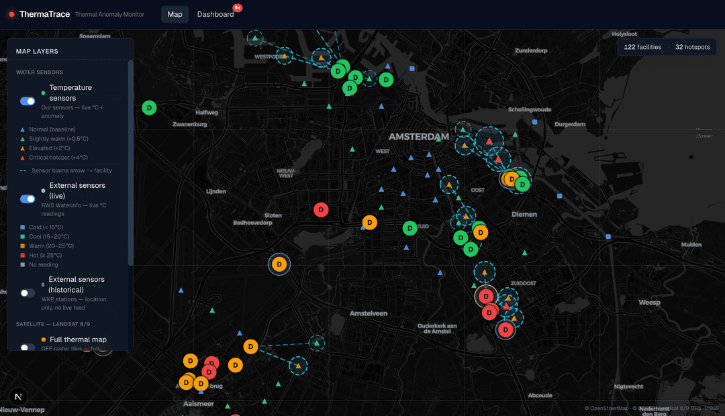Turn off External sensors (live) toggle
Screen dimensions: 725x416
pyautogui.click(x=26, y=199)
